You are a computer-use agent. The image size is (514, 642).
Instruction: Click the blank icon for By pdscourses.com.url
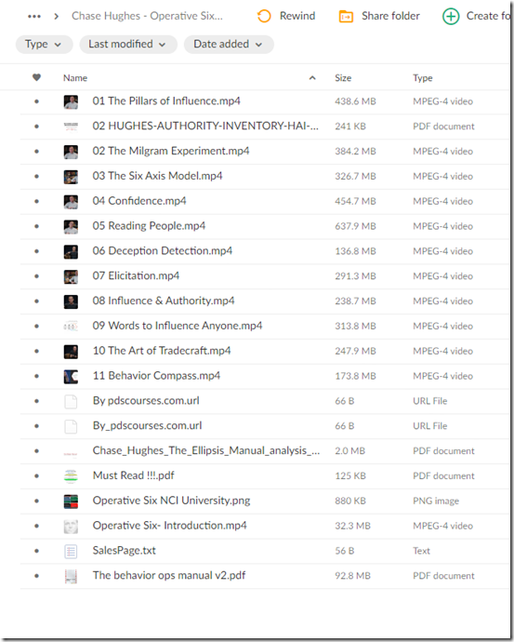pos(71,401)
